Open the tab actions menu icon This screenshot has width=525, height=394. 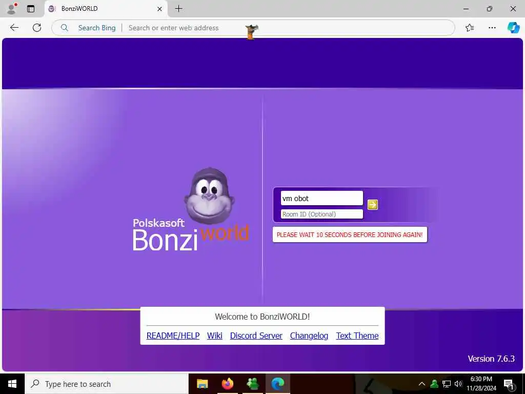coord(30,9)
